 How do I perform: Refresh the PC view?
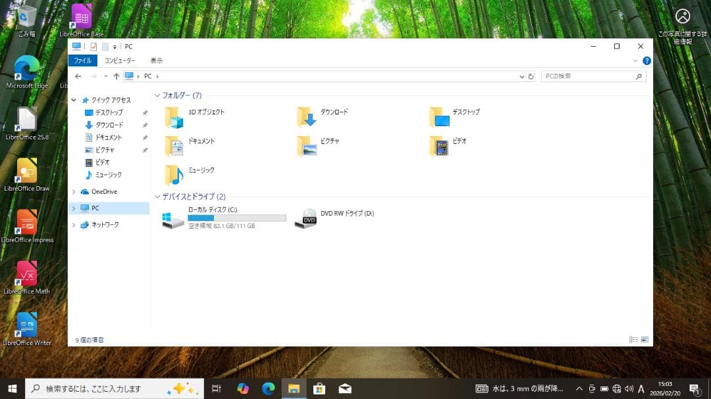pyautogui.click(x=531, y=76)
